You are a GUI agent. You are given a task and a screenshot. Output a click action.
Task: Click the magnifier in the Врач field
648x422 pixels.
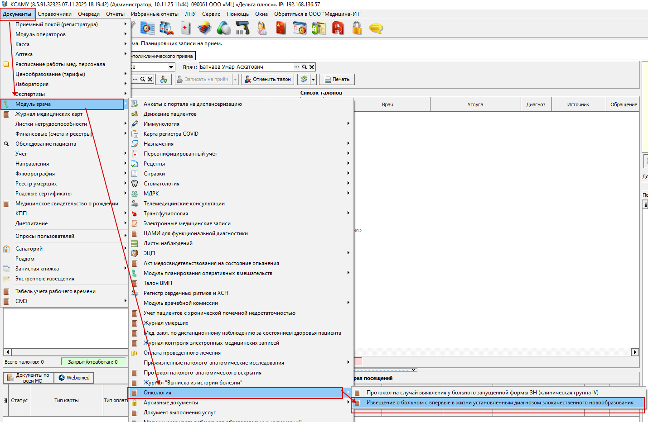(305, 67)
